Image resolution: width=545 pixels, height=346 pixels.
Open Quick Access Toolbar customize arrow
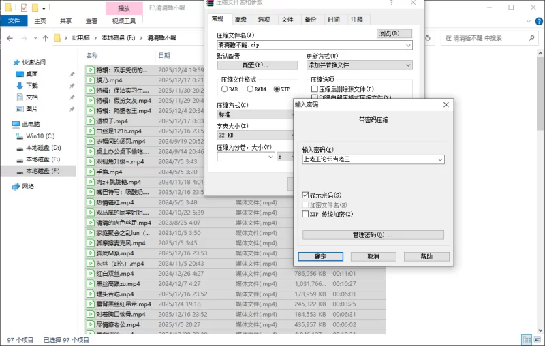44,7
